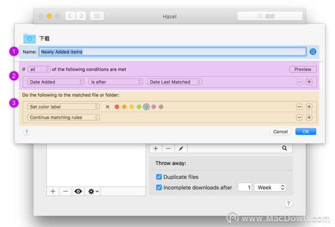Add a folder with plus under folder list
335x227 pixels.
53,191
